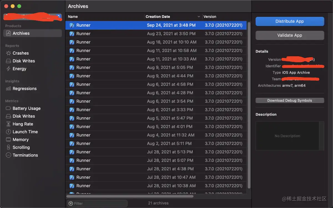Select the Aug 6, 2021 at 4:28 PM archive

click(x=156, y=93)
